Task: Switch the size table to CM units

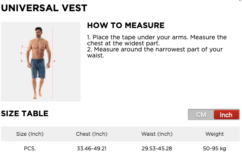Action: pyautogui.click(x=201, y=114)
